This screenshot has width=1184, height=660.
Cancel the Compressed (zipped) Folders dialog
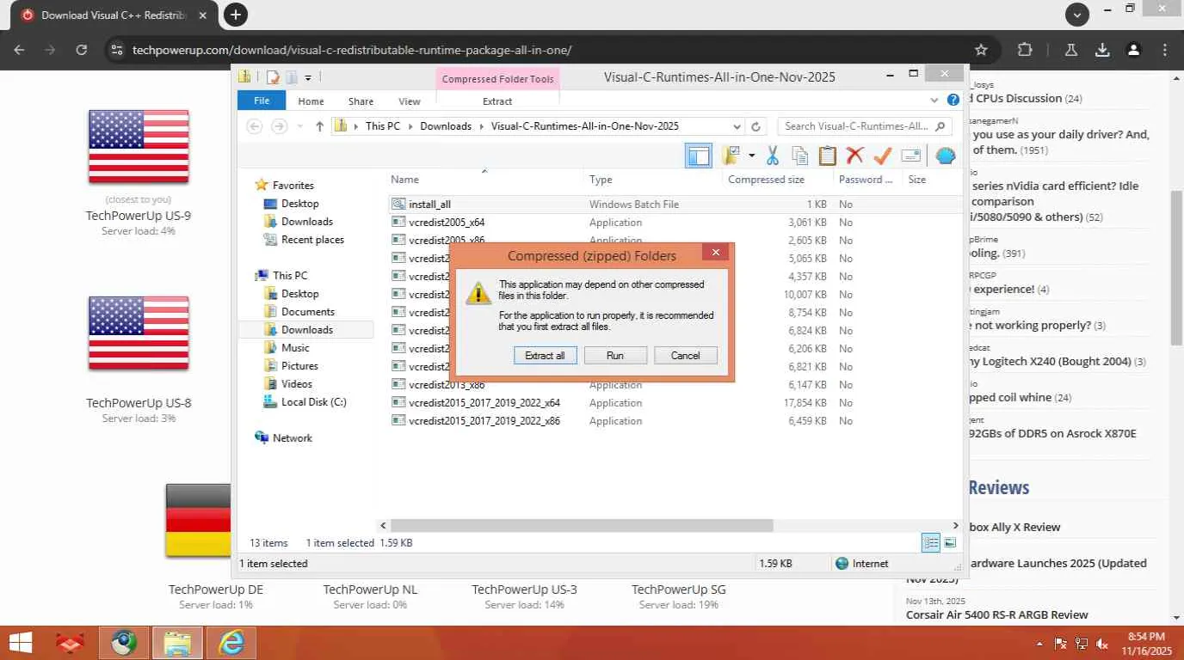tap(686, 356)
